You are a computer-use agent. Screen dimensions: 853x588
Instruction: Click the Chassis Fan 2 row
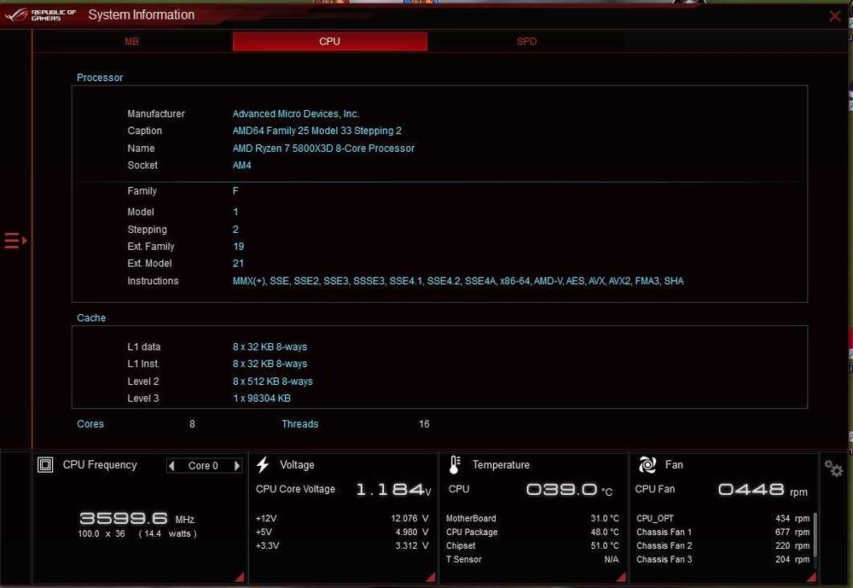coord(723,545)
